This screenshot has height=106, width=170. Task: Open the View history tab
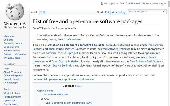click(x=118, y=12)
